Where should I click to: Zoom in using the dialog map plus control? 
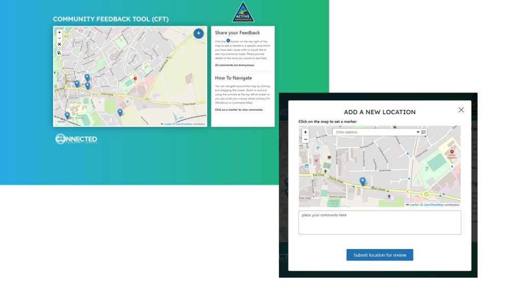(x=305, y=132)
